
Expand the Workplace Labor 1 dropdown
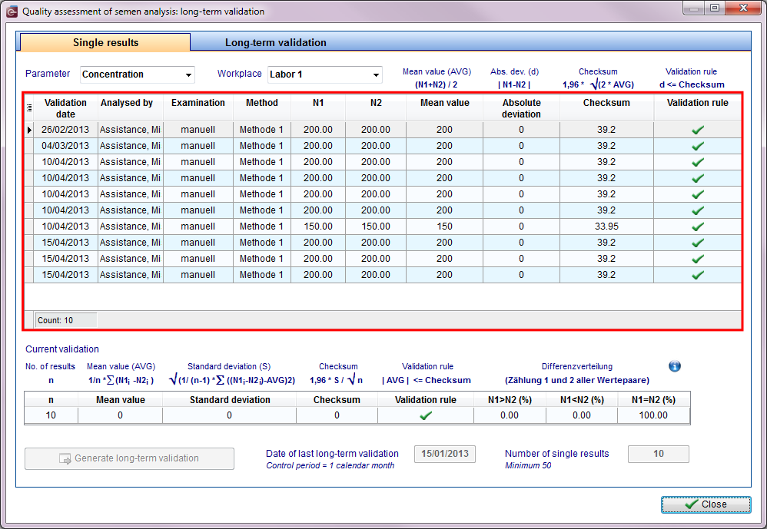(x=325, y=74)
